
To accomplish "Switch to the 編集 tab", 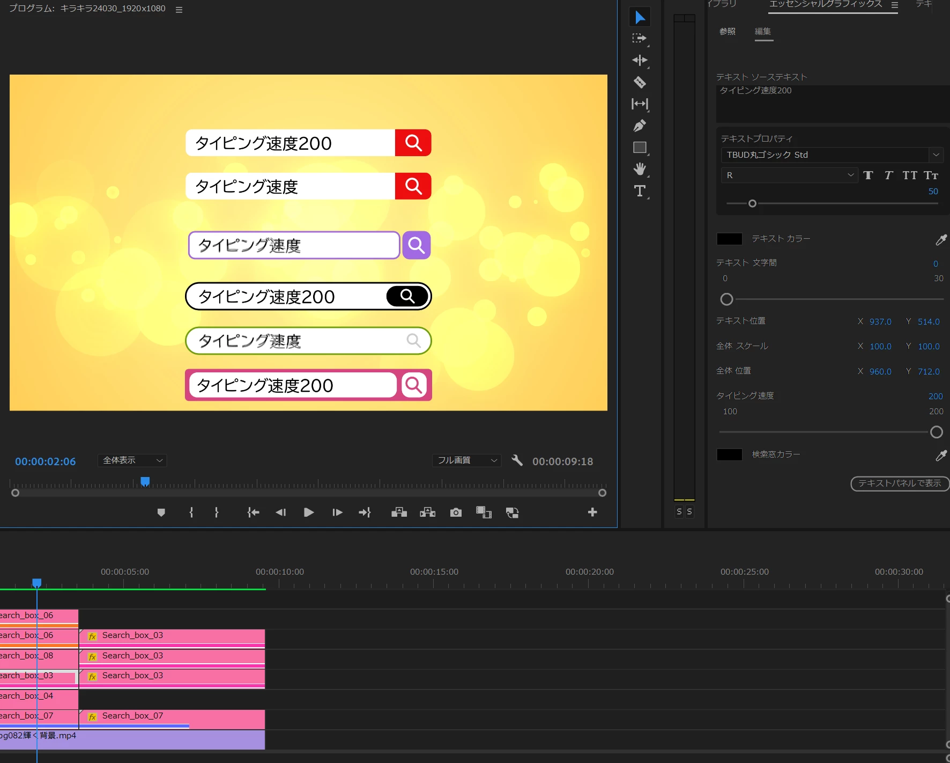I will (763, 31).
